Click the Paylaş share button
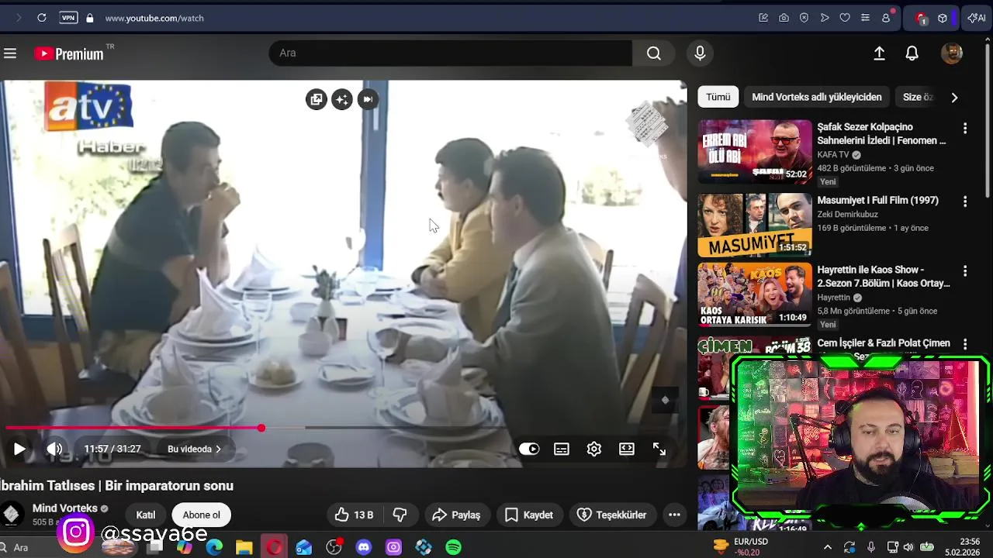Viewport: 993px width, 558px height. coord(456,515)
